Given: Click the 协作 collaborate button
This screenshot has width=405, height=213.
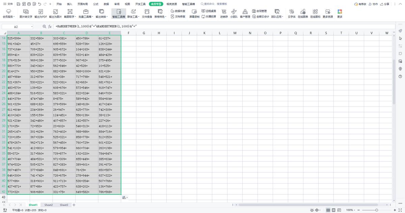Looking at the screenshot, I should [373, 4].
